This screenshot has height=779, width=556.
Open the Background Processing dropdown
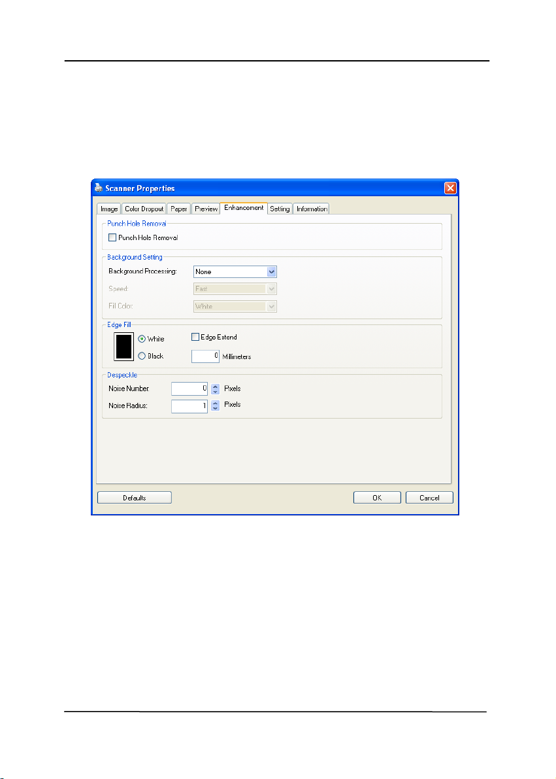tap(272, 271)
